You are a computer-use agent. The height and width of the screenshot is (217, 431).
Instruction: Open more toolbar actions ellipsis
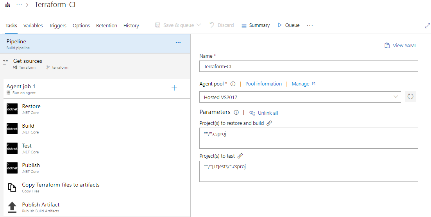[310, 25]
